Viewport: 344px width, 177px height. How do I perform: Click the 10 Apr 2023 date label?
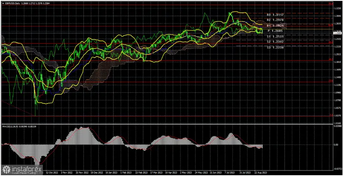point(170,173)
